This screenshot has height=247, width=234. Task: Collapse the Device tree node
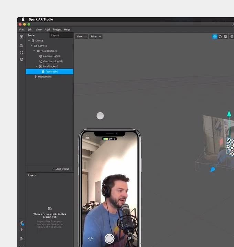point(29,41)
